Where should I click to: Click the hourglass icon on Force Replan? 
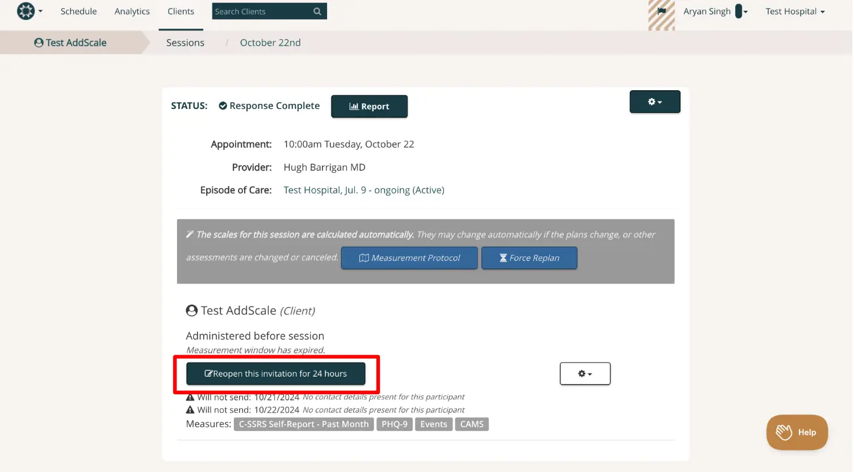(503, 258)
